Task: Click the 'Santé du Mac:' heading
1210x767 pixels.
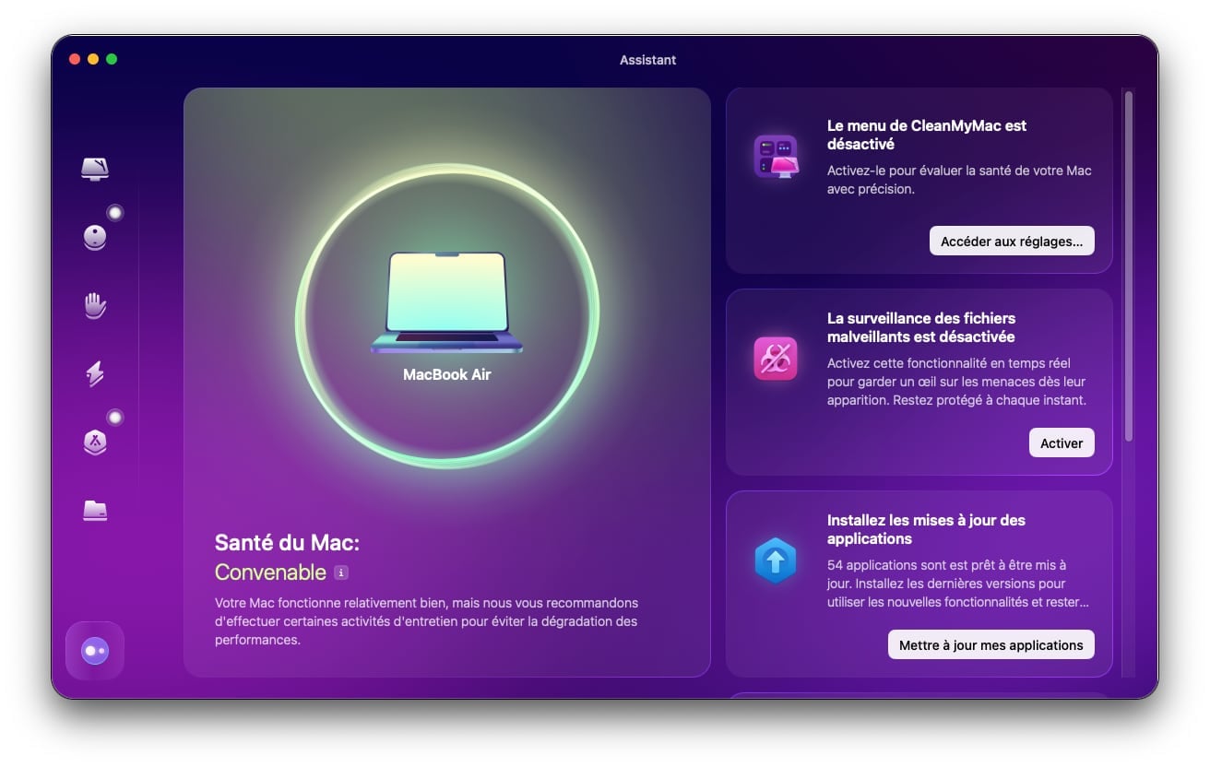Action: coord(287,542)
